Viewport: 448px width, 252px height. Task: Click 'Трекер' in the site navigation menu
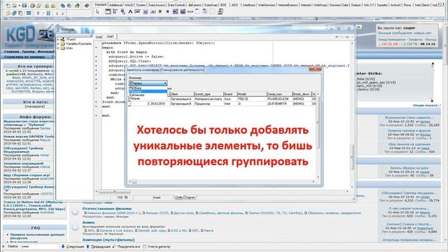pyautogui.click(x=28, y=51)
